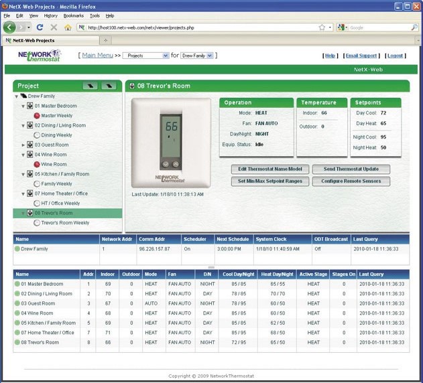Image resolution: width=423 pixels, height=383 pixels.
Task: Open the Bookmarks menu
Action: click(x=73, y=15)
